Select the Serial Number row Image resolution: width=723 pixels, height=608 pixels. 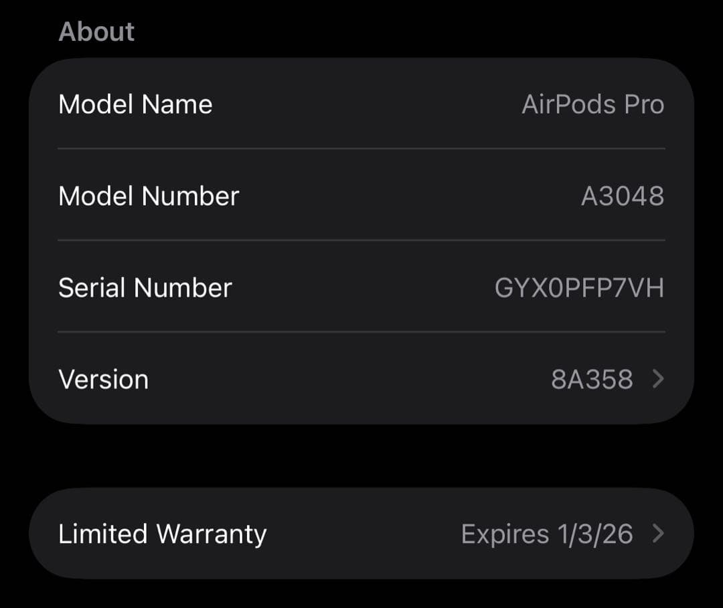[361, 287]
